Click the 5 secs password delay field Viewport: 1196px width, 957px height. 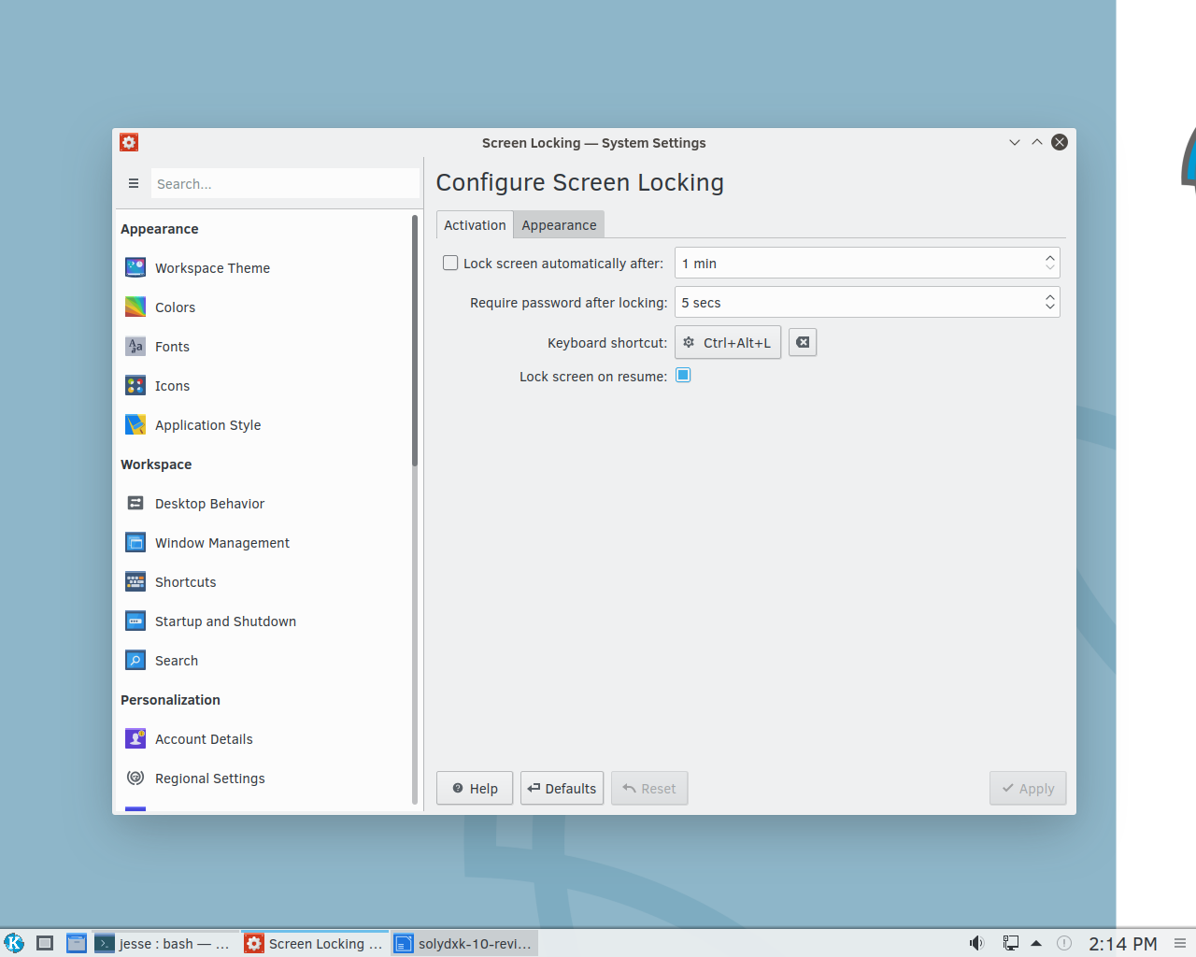click(867, 303)
